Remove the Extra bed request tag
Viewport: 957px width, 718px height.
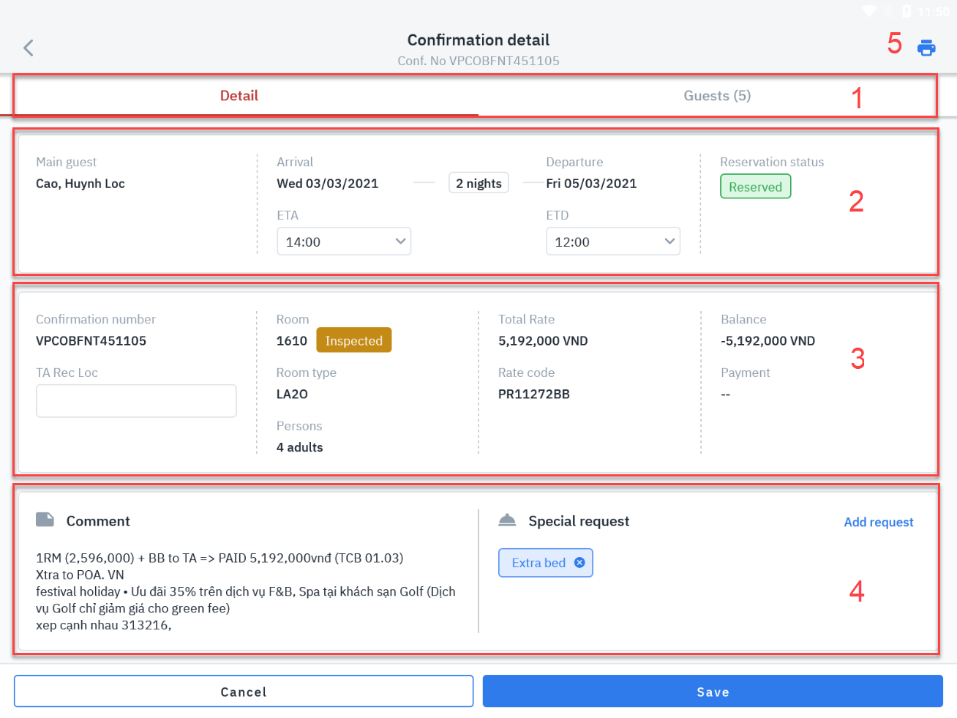pyautogui.click(x=579, y=563)
